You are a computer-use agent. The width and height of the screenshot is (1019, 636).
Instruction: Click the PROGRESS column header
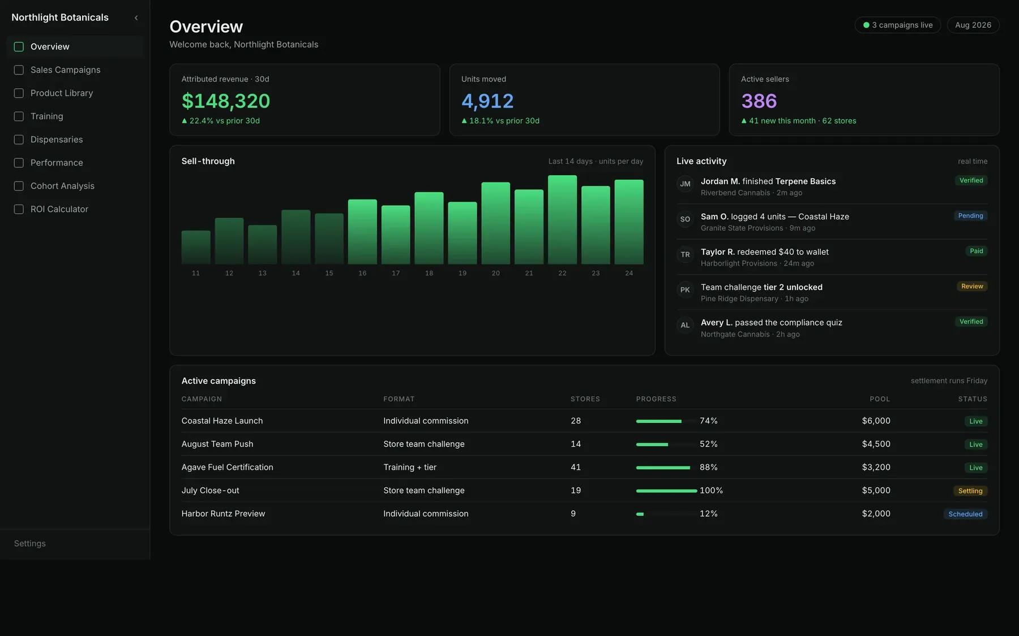(x=656, y=399)
